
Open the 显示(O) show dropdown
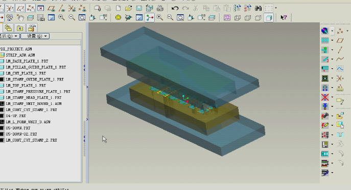pos(9,36)
